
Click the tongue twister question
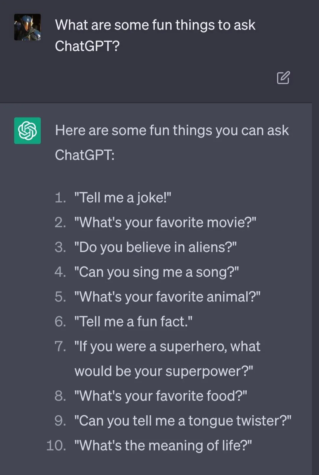[183, 421]
